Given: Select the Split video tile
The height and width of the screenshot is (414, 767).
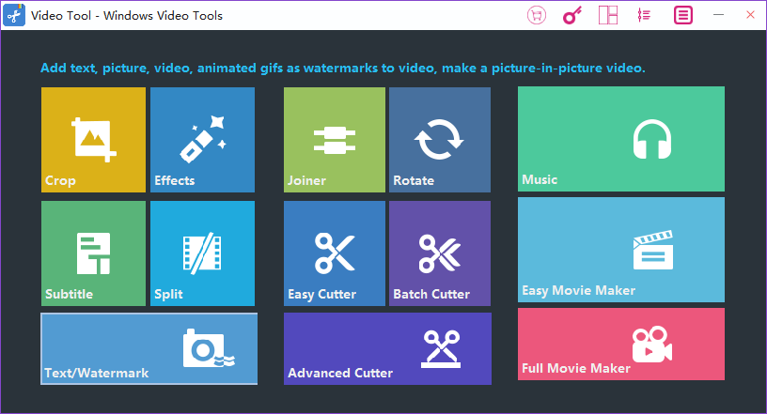Looking at the screenshot, I should [202, 253].
